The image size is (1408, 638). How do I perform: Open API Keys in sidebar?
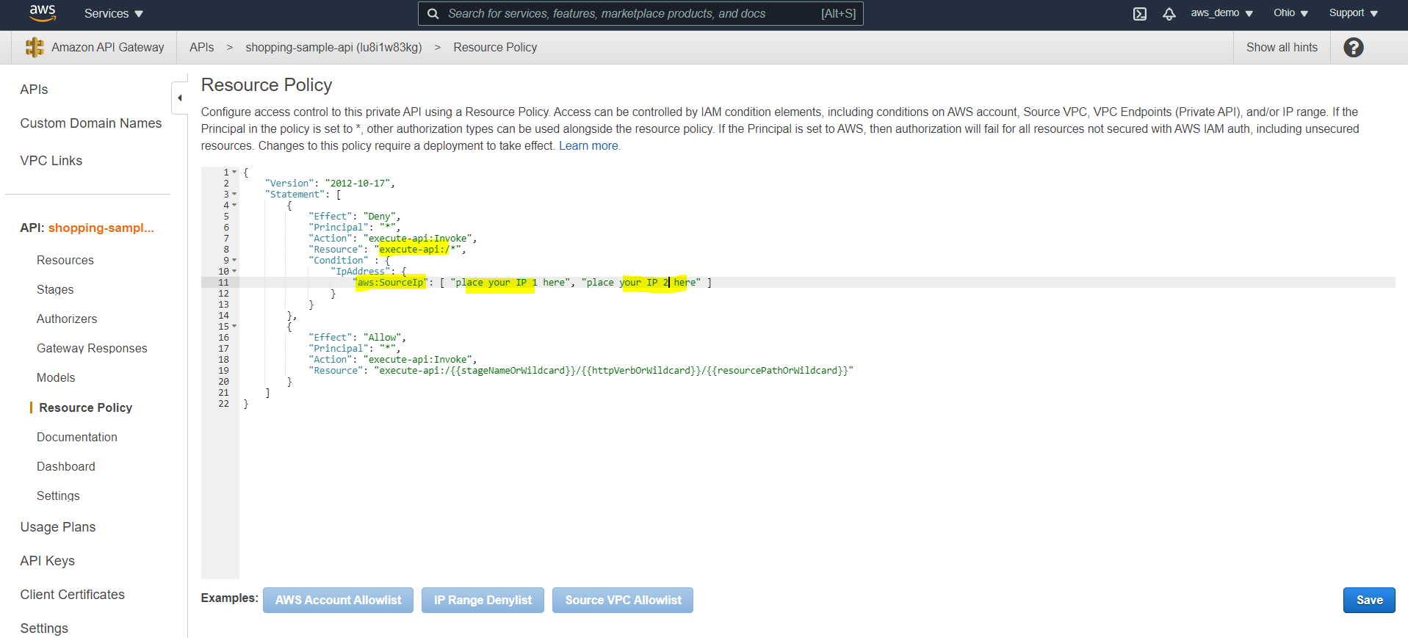pos(48,561)
